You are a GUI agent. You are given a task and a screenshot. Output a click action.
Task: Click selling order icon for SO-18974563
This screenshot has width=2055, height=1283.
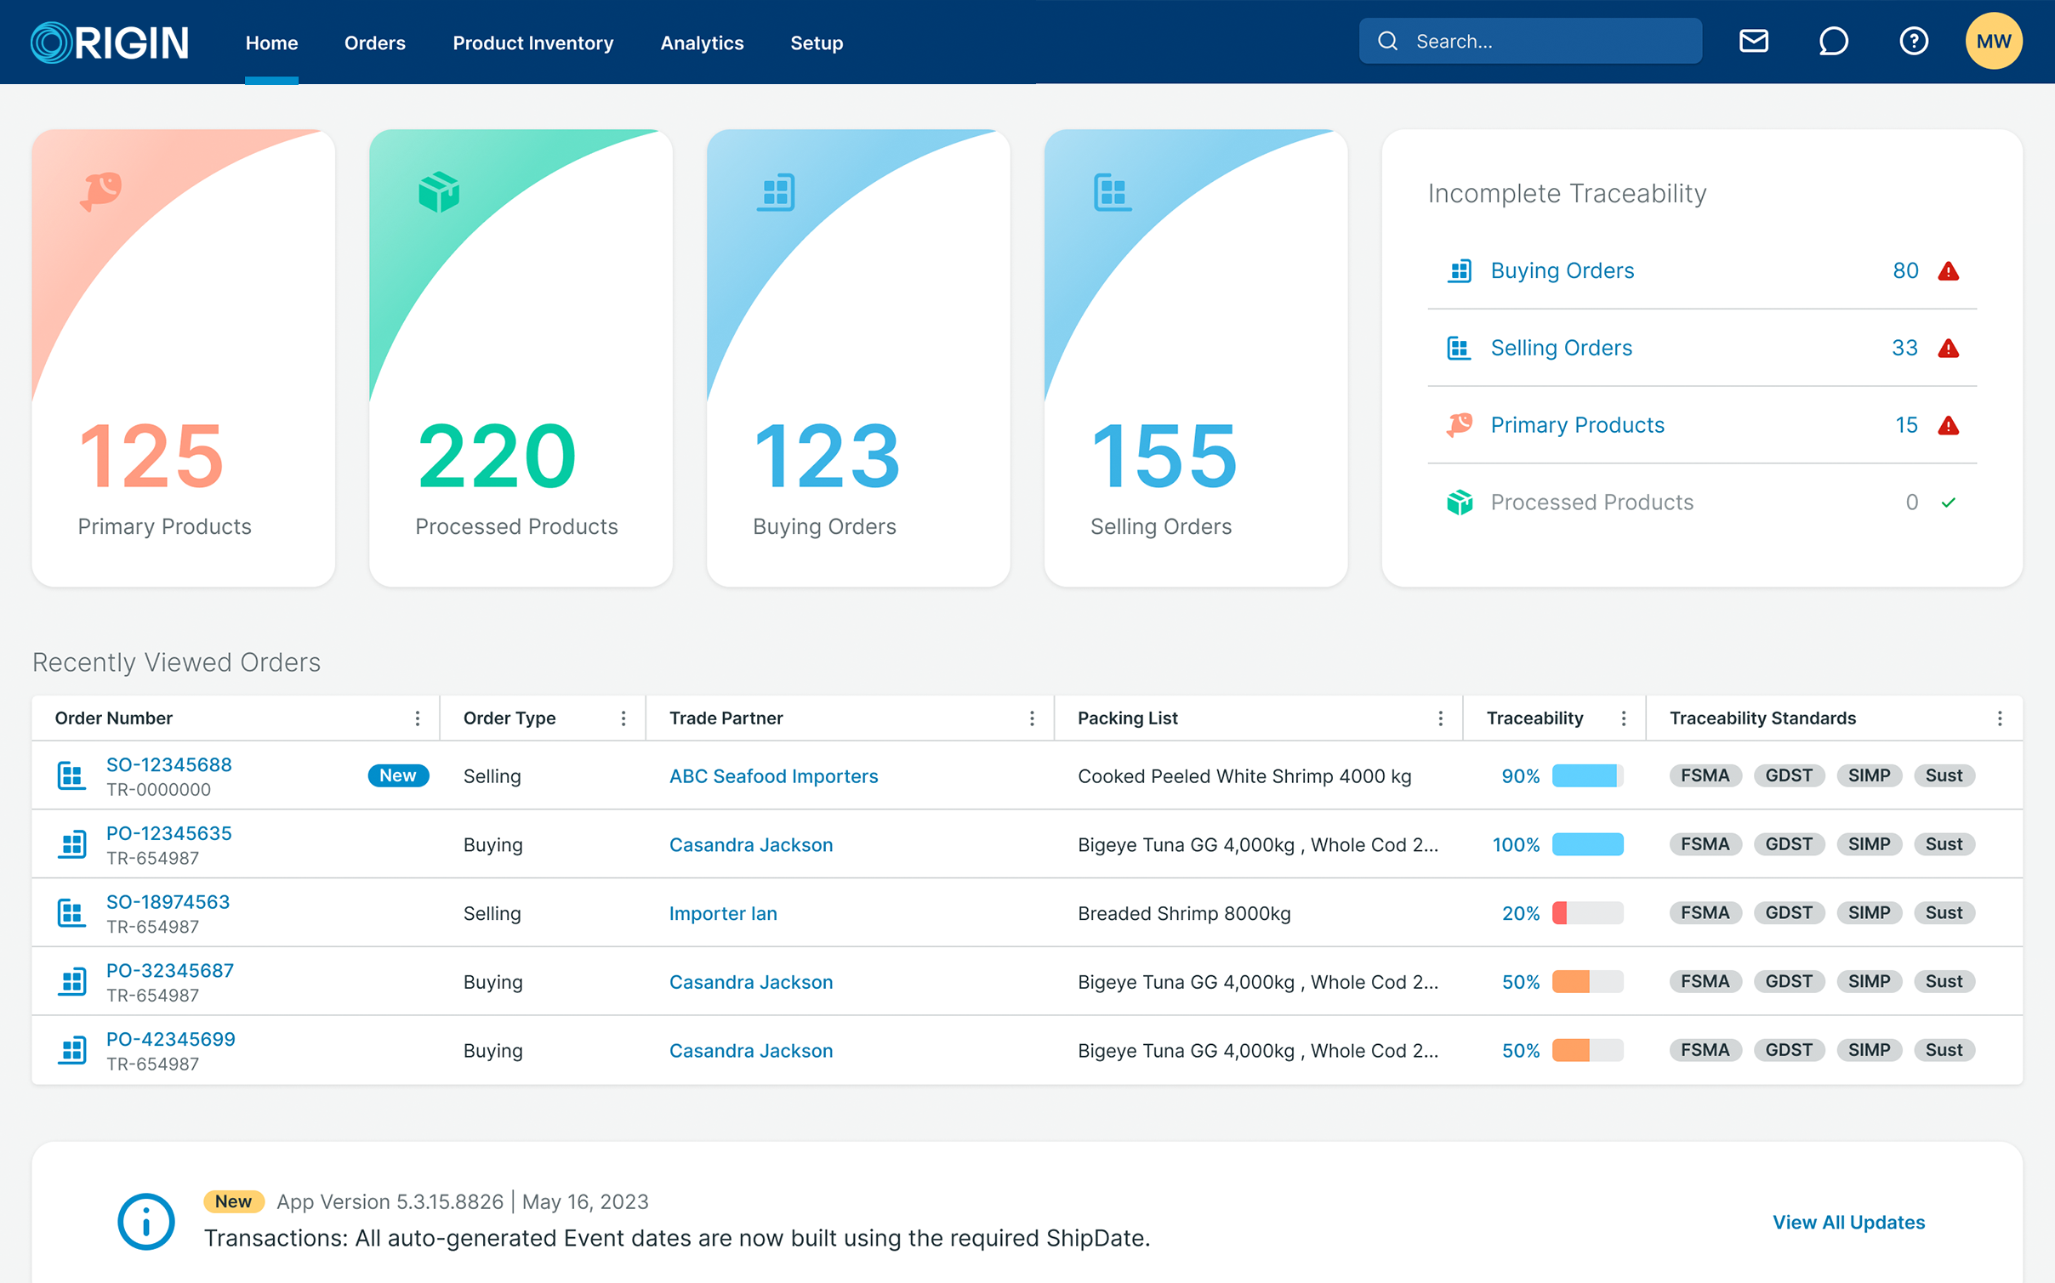pos(71,913)
